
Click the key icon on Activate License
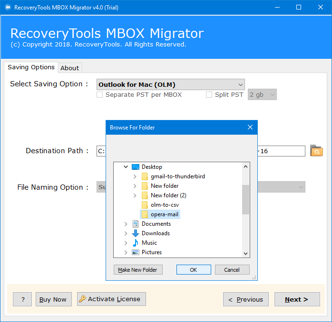click(83, 299)
